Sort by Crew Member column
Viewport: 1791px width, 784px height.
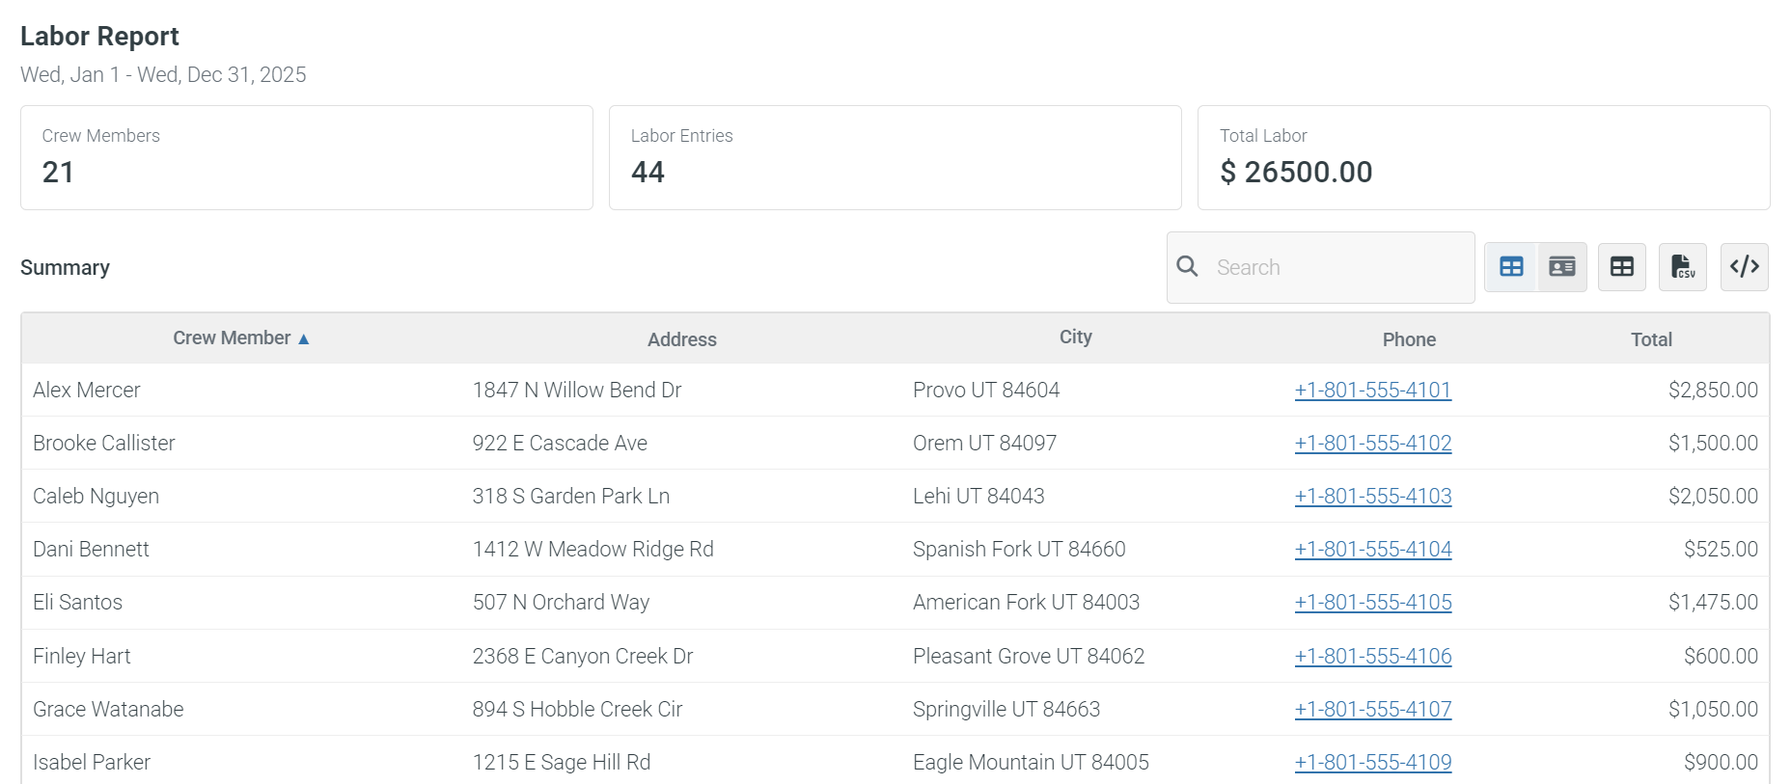[232, 338]
